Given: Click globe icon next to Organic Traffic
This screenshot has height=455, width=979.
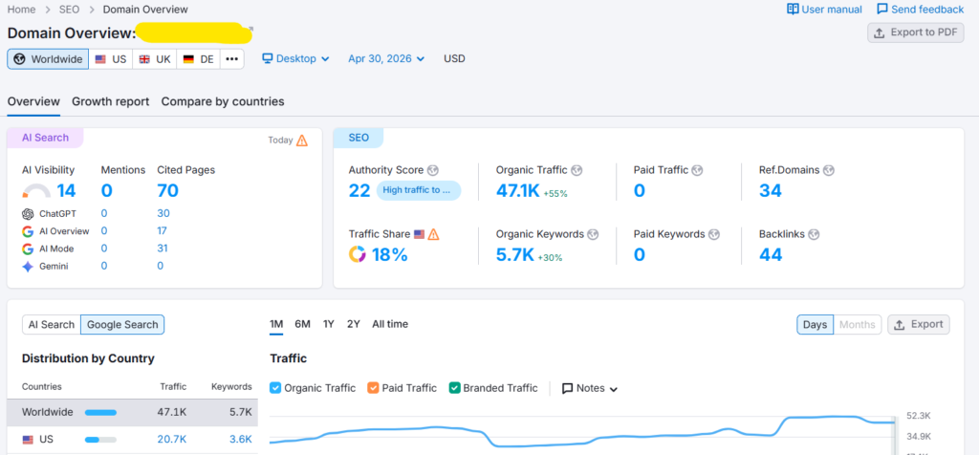Looking at the screenshot, I should click(x=577, y=170).
